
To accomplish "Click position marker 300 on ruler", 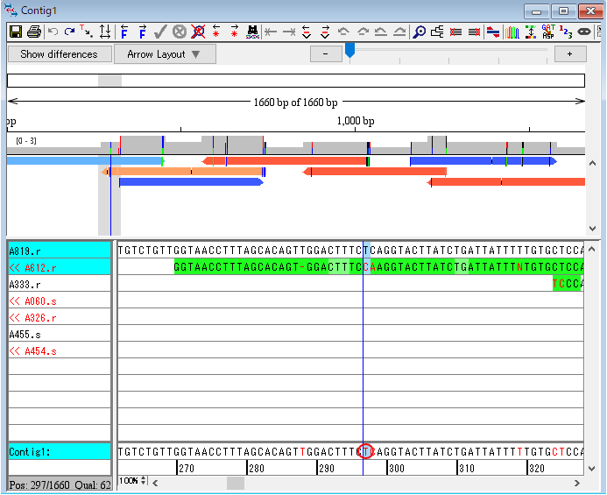I will click(x=396, y=469).
